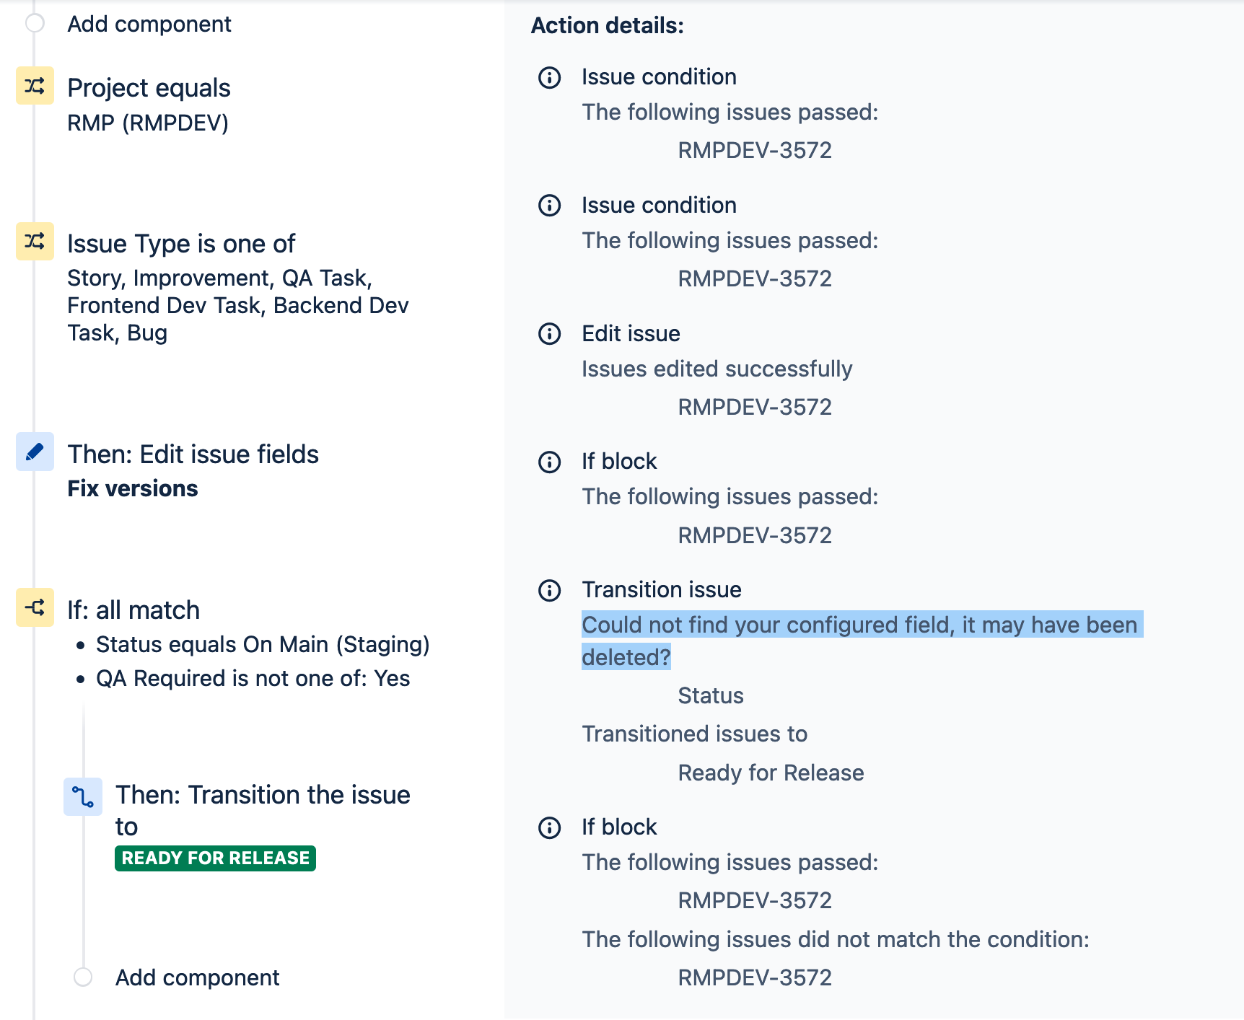This screenshot has height=1020, width=1244.
Task: Select Then: Edit issue fields component
Action: click(x=193, y=470)
